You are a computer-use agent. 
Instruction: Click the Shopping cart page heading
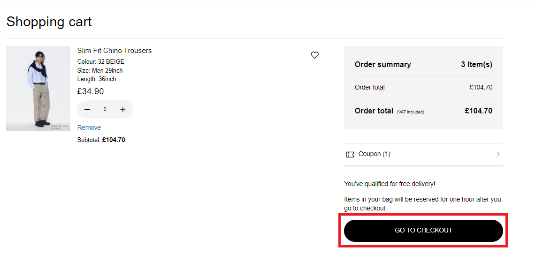click(49, 22)
